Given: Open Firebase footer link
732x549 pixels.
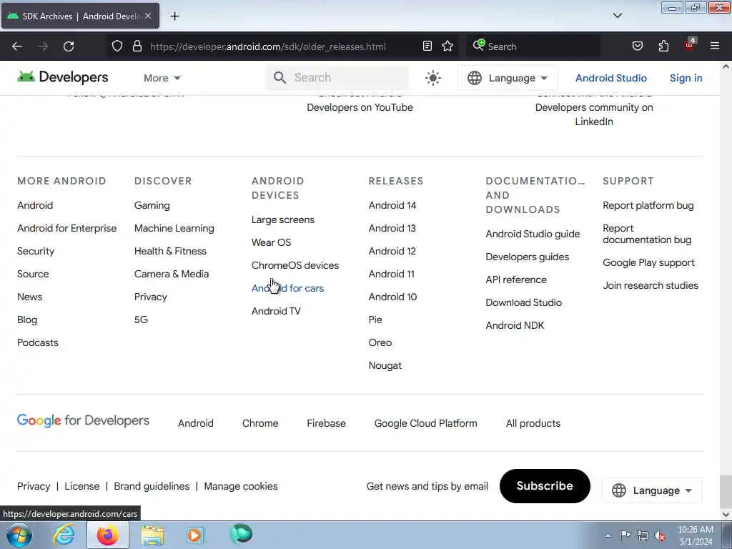Looking at the screenshot, I should (x=326, y=423).
